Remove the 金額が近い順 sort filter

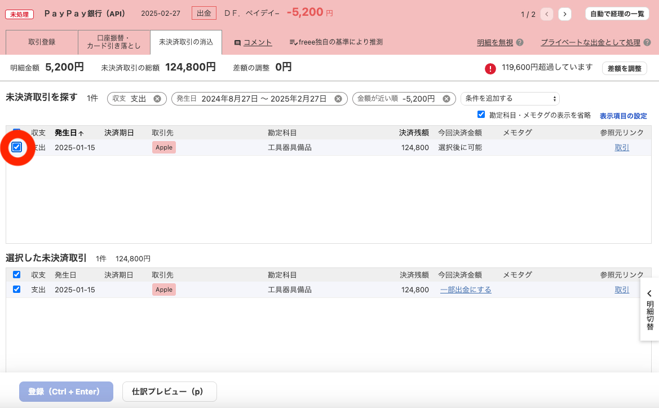[x=445, y=98]
